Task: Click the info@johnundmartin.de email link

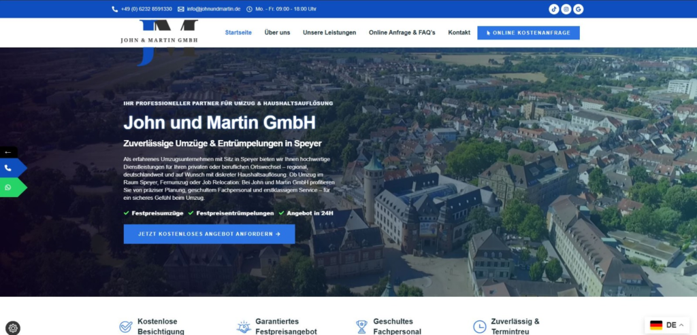Action: click(213, 9)
